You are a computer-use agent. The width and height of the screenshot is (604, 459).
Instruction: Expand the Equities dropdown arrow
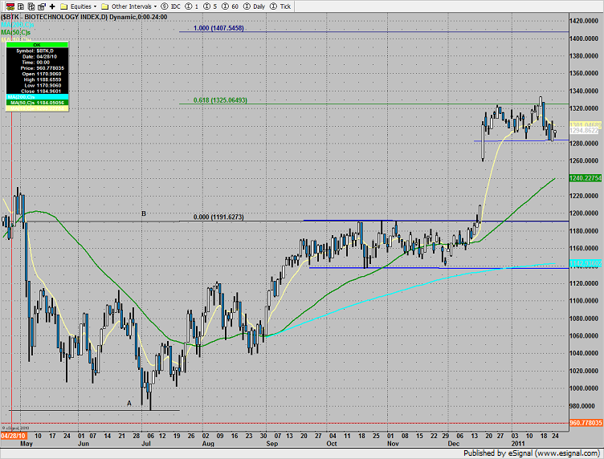(x=94, y=6)
